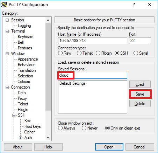
Task: Click the question mark help icon
Action: 134,5
